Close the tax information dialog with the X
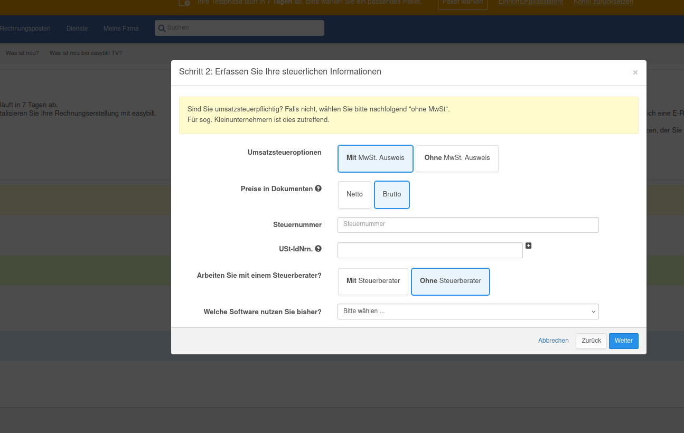This screenshot has width=684, height=433. coord(635,72)
